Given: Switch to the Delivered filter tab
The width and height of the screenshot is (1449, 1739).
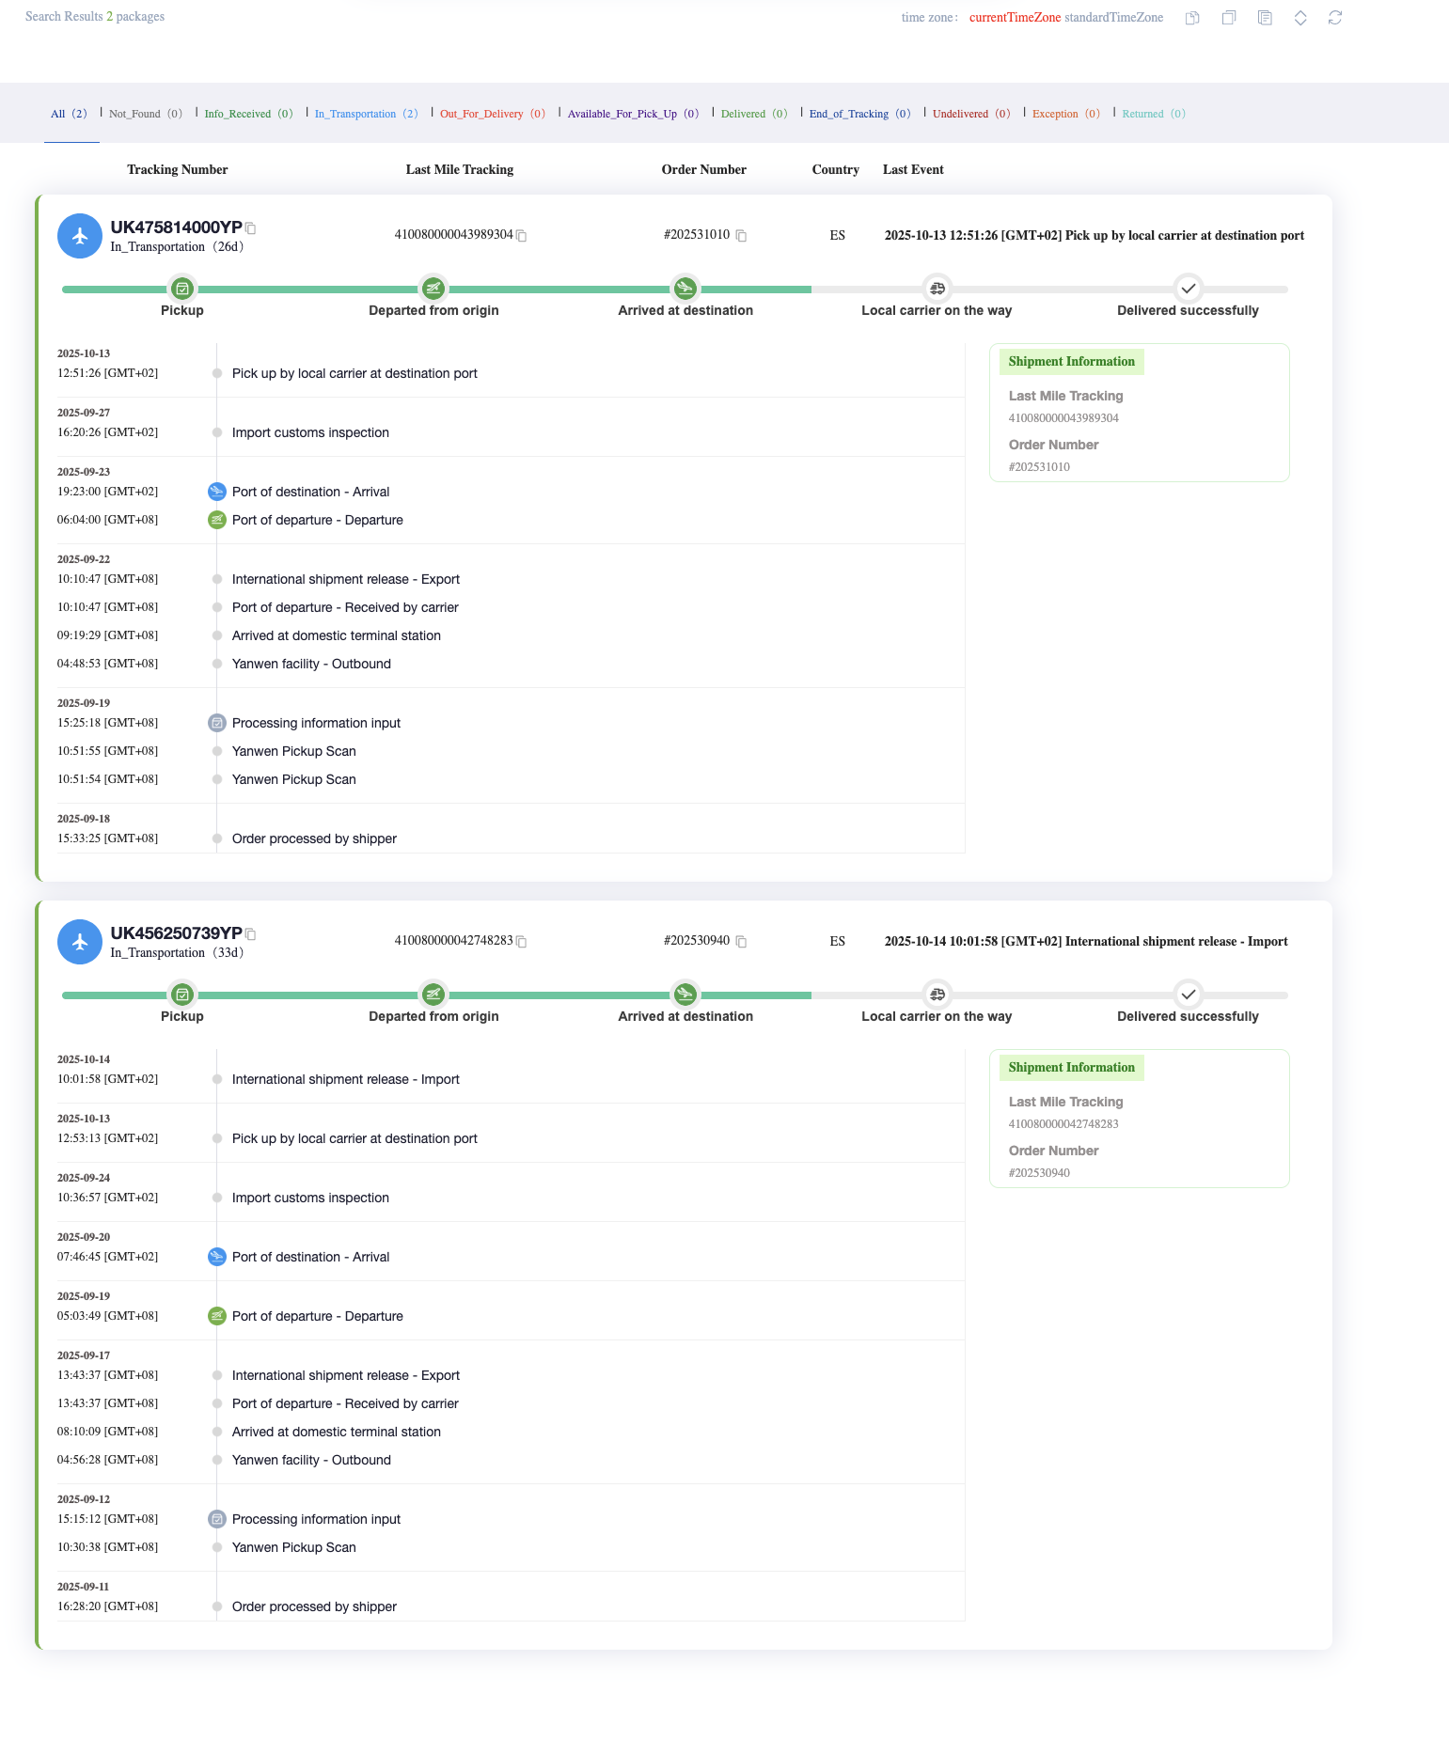Looking at the screenshot, I should point(753,114).
